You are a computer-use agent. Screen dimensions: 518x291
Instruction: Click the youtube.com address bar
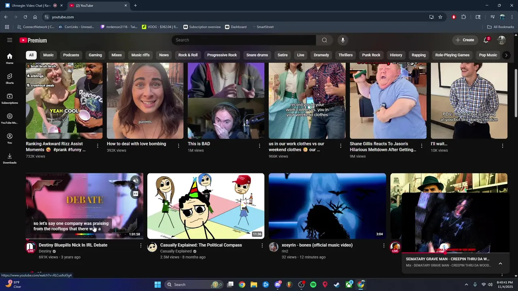pos(235,17)
